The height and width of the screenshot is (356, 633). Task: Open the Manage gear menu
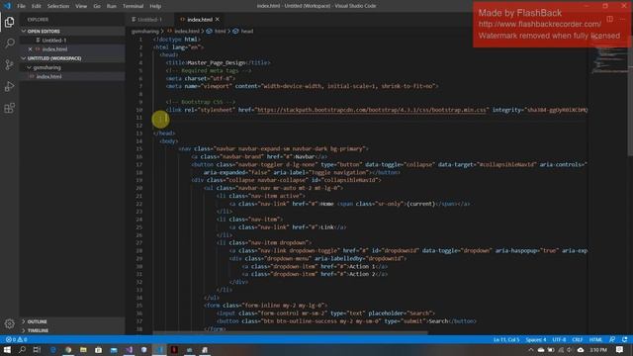point(9,323)
